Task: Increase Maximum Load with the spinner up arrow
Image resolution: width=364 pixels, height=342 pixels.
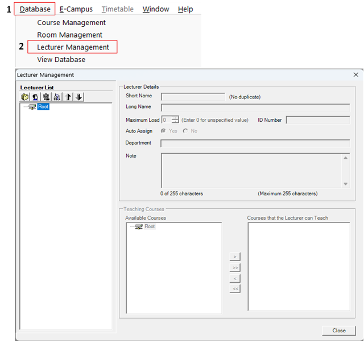Action: click(175, 118)
